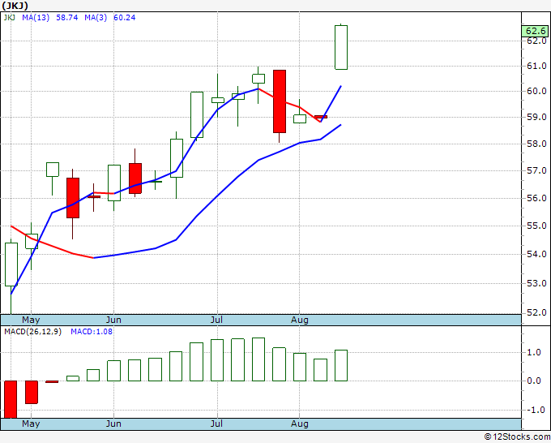The image size is (551, 443).
Task: Click the 59.0 price axis label
Action: [x=536, y=117]
